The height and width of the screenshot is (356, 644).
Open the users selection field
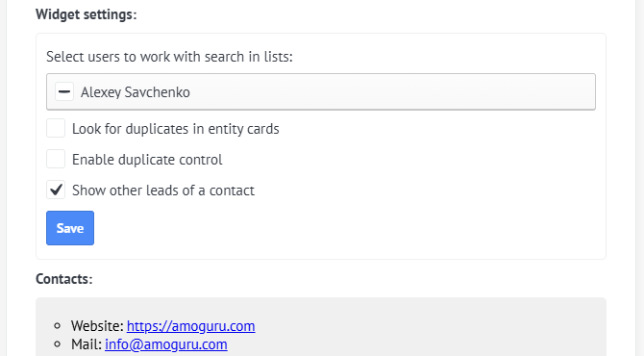click(x=321, y=91)
